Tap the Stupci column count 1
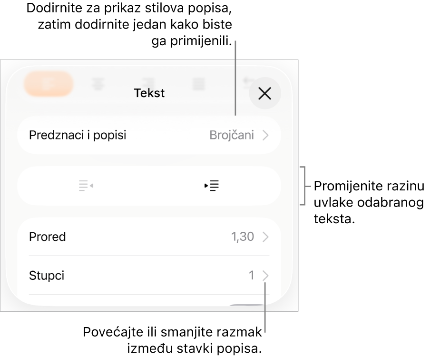430x357 pixels. pyautogui.click(x=252, y=276)
